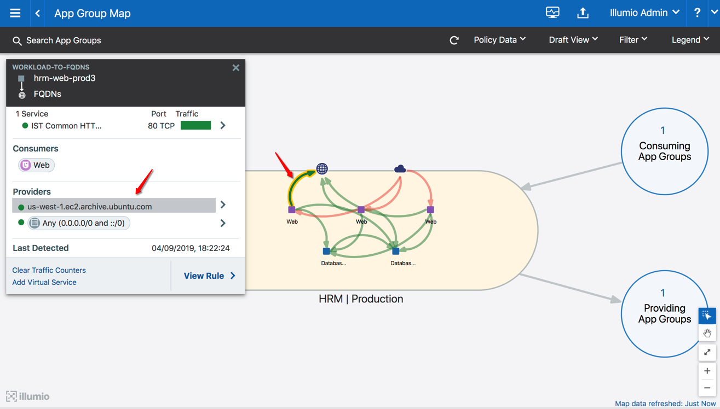Click the 80 TCP port value
The width and height of the screenshot is (720, 409).
pos(161,126)
